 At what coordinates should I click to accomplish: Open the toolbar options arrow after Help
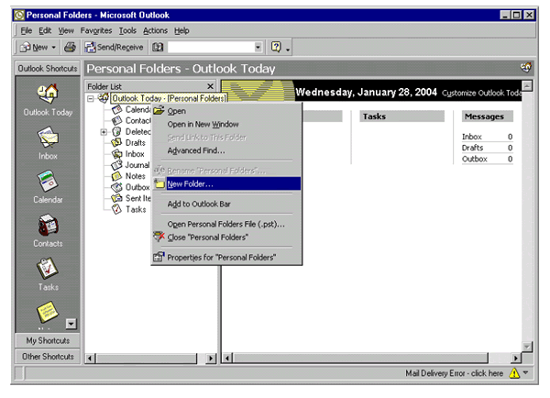point(288,50)
